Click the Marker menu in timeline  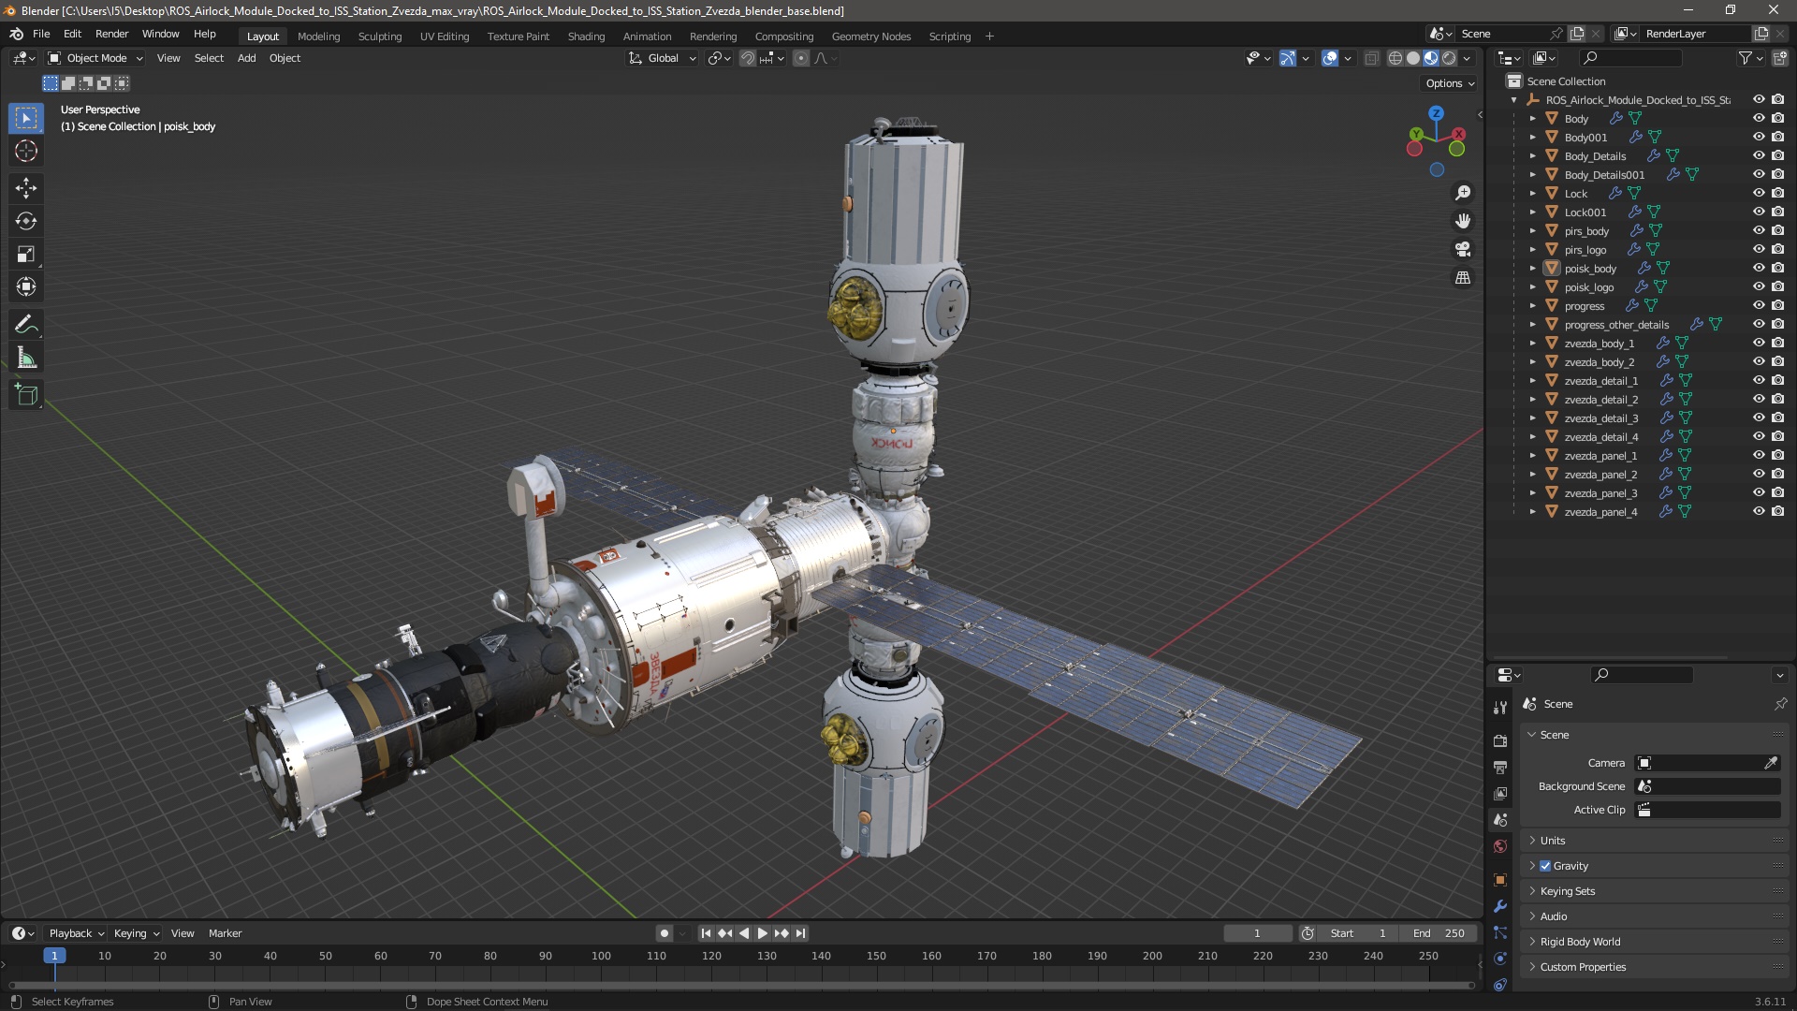pyautogui.click(x=225, y=933)
